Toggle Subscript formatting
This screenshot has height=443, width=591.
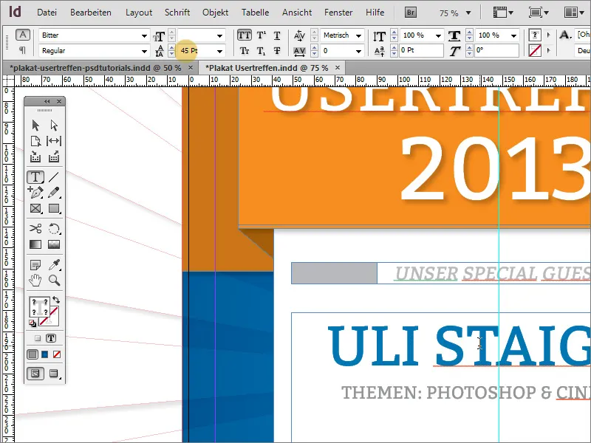[261, 50]
